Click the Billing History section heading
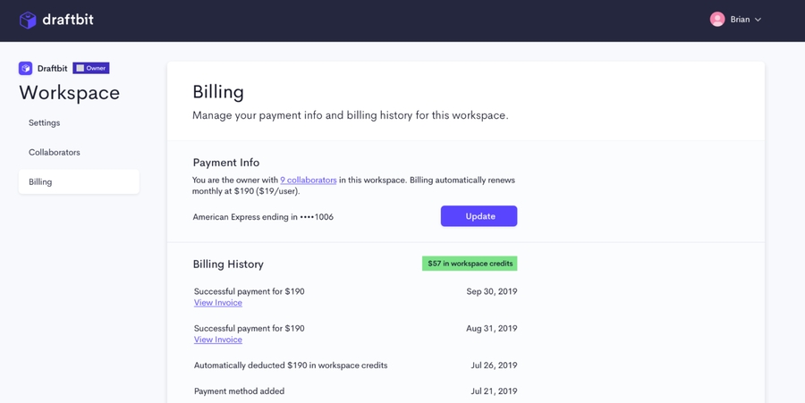 [228, 264]
